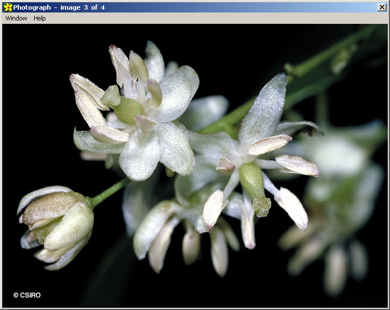Click the unopened flower bud in photo
Screen dimensions: 390x310
[x=57, y=224]
